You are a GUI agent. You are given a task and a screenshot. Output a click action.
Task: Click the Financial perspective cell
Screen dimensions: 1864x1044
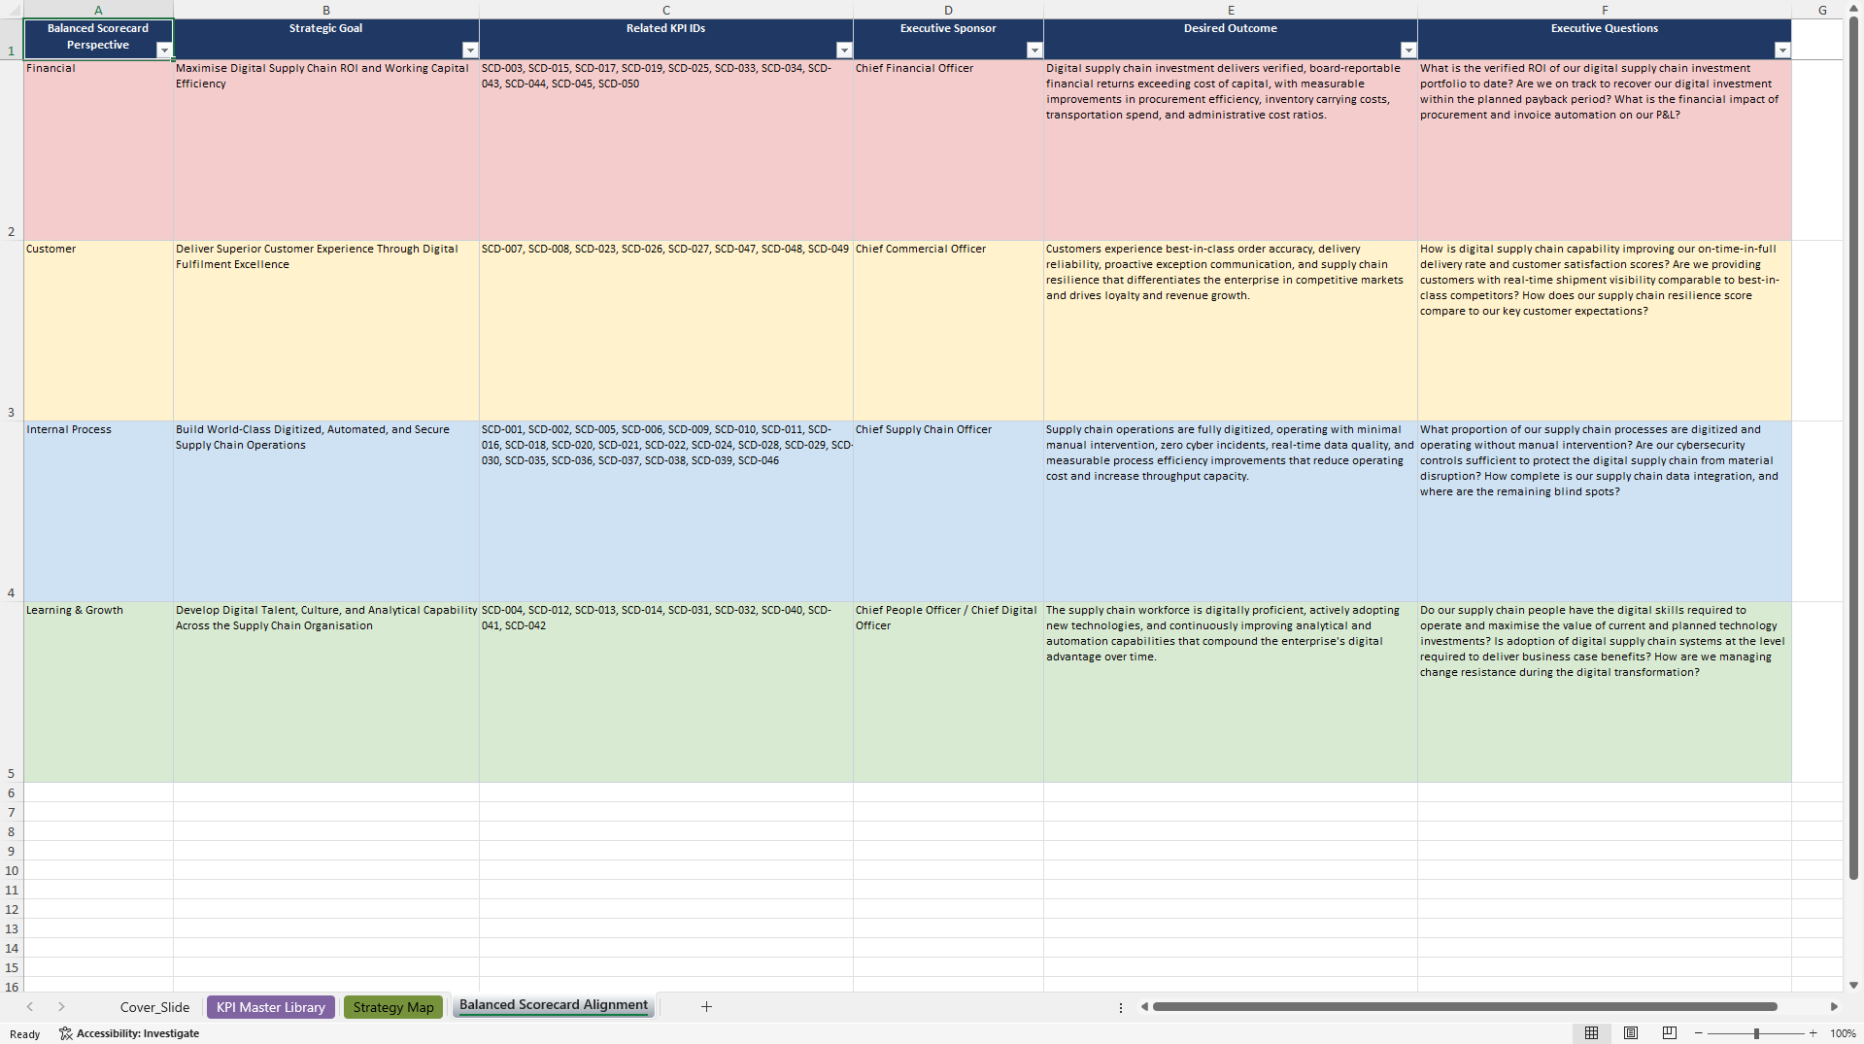pos(98,150)
